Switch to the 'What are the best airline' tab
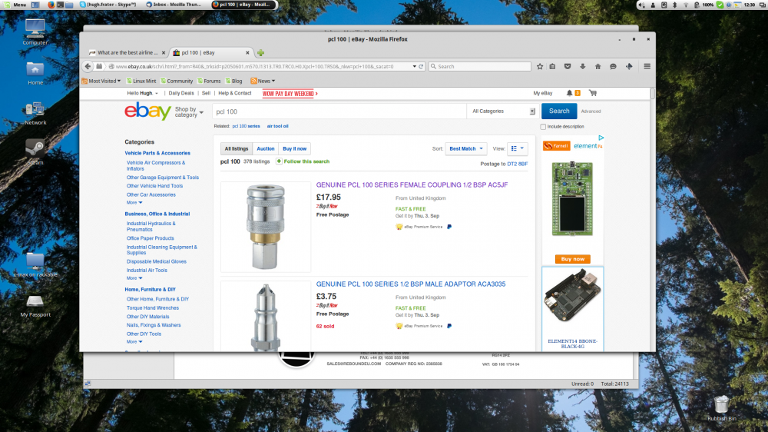The width and height of the screenshot is (768, 432). click(x=127, y=52)
